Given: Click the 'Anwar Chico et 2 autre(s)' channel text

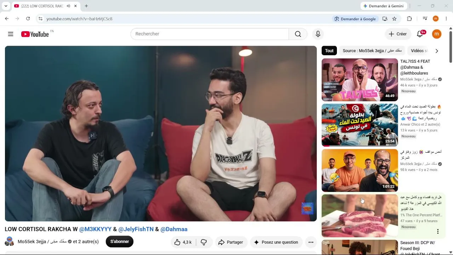Looking at the screenshot, I should click(x=420, y=124).
